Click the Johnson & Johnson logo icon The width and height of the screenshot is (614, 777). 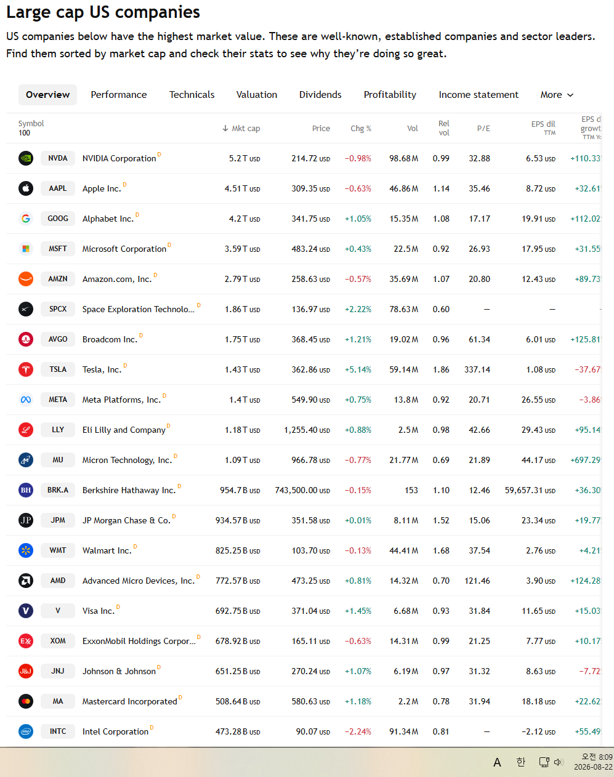point(26,671)
